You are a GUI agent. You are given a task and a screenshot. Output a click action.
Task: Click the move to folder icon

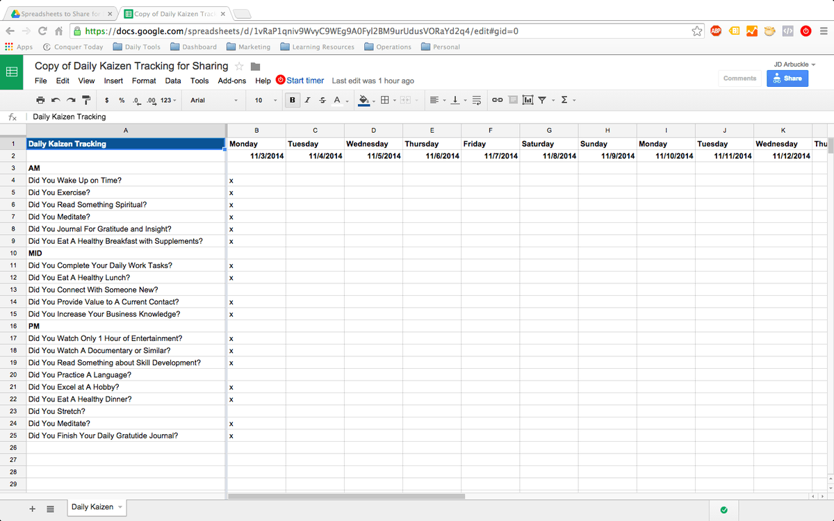pos(255,66)
